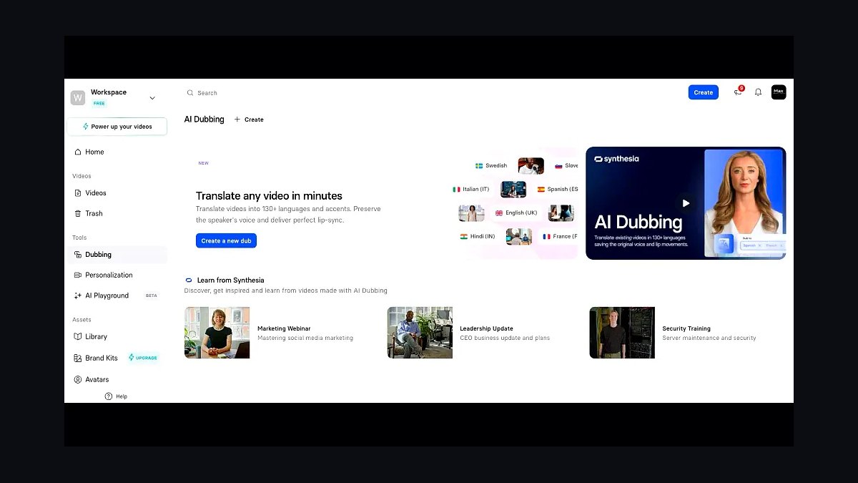Viewport: 858px width, 483px height.
Task: Click the Spanish (ES) language chip
Action: coord(557,190)
